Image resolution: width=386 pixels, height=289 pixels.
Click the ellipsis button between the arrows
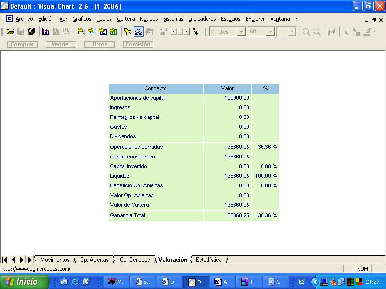pyautogui.click(x=180, y=32)
